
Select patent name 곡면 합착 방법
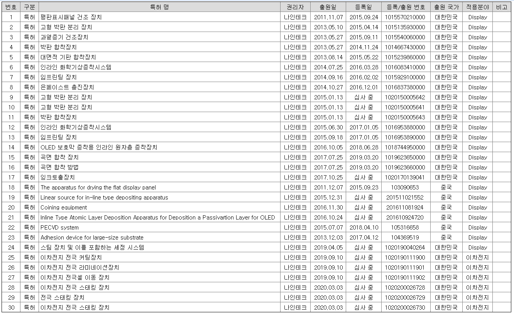(59, 167)
